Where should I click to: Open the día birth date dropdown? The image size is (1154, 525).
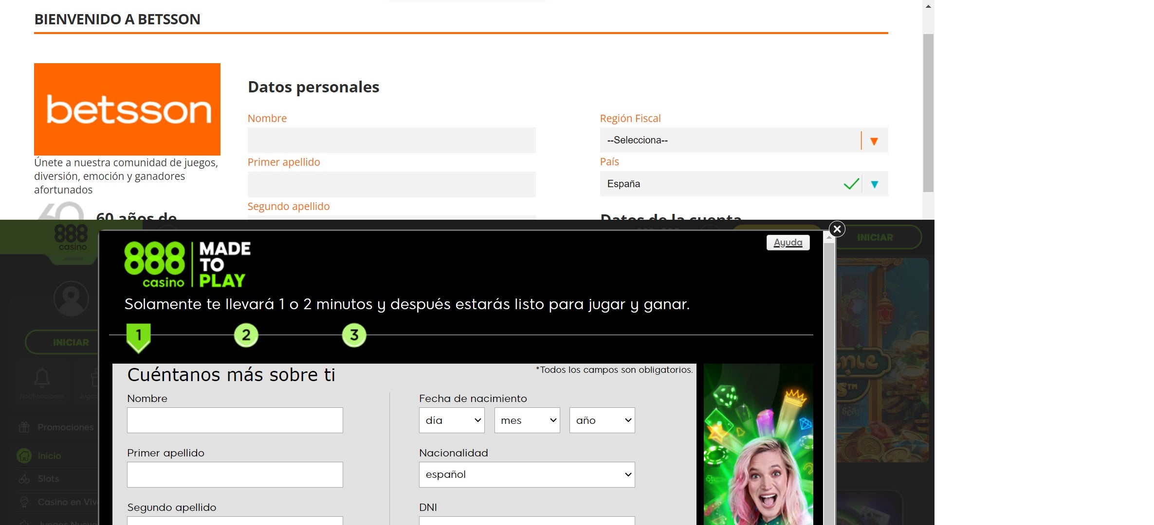(x=452, y=420)
